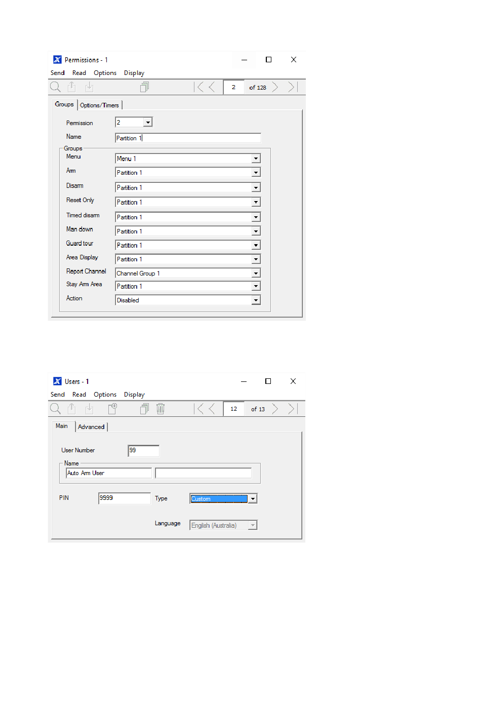Open the Guard tour dropdown

tap(256, 245)
